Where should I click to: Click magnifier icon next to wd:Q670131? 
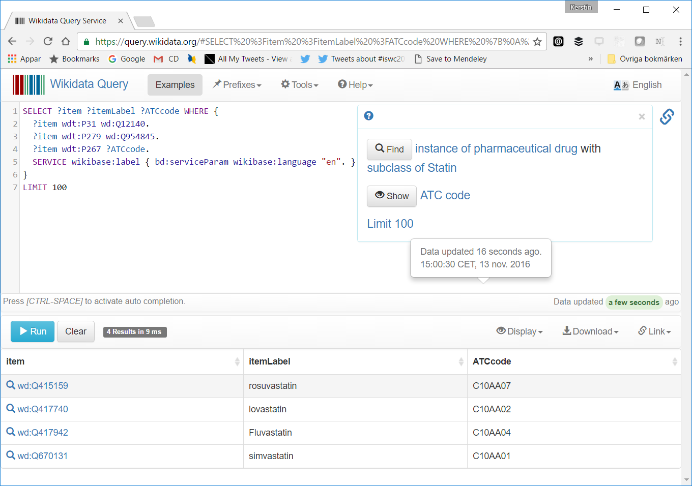[11, 455]
